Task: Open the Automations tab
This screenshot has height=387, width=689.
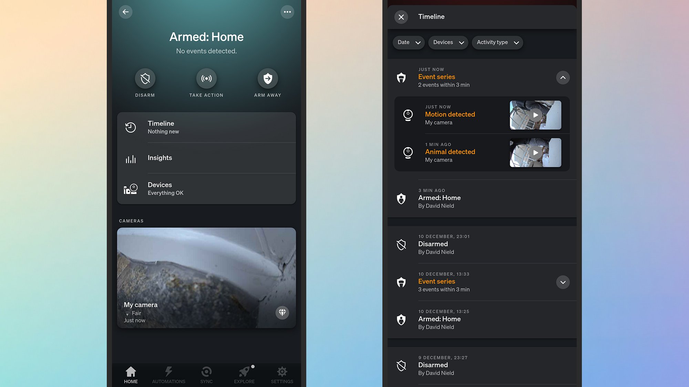Action: tap(168, 375)
